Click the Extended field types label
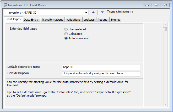 pyautogui.click(x=23, y=29)
